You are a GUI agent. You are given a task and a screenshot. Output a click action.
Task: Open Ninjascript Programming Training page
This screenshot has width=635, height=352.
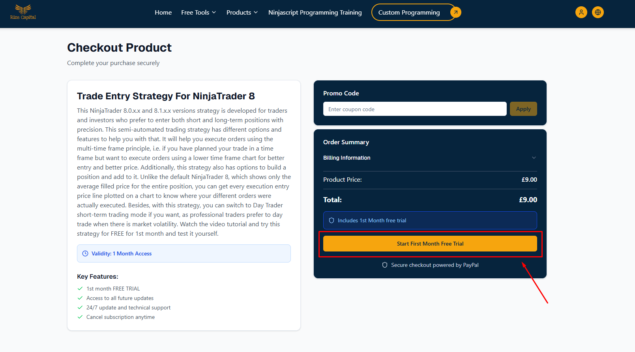click(315, 13)
